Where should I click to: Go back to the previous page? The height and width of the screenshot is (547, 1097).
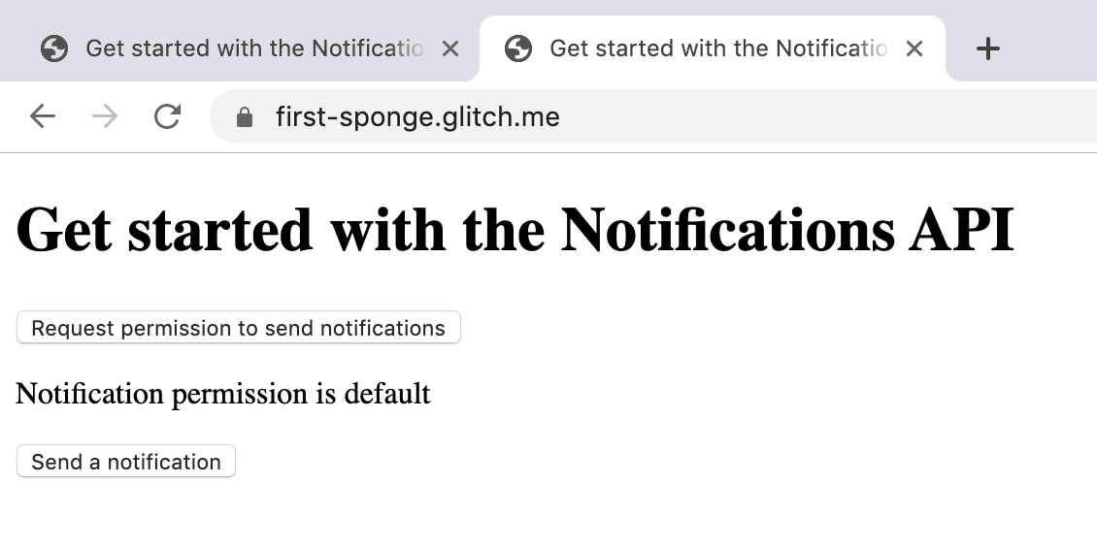[43, 117]
